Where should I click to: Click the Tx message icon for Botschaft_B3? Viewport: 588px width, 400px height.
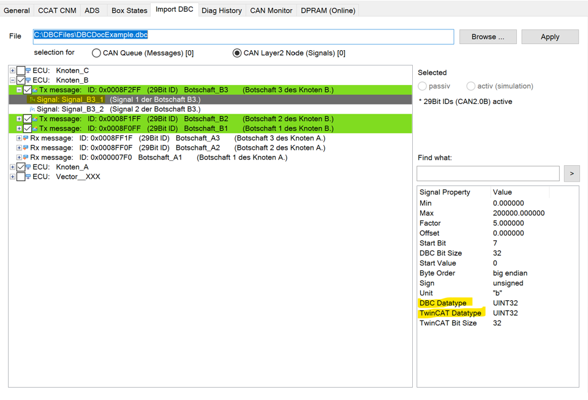point(36,90)
